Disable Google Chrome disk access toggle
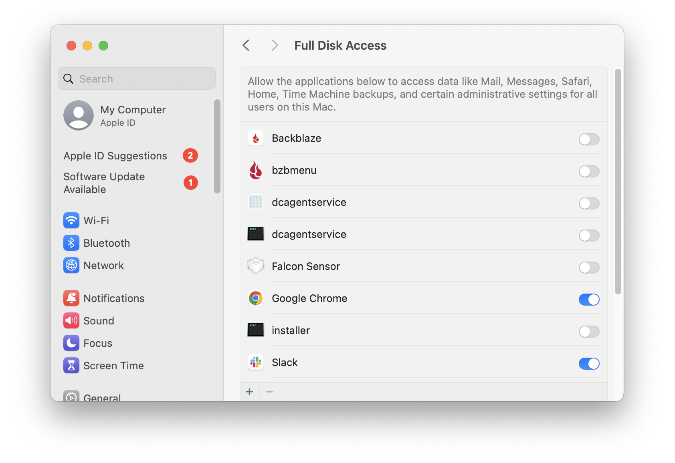This screenshot has height=463, width=675. coord(589,300)
